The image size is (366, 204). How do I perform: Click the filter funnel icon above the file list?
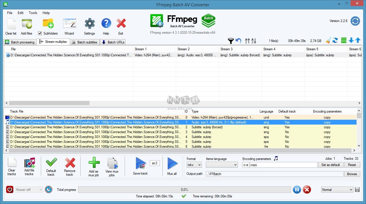tap(231, 41)
